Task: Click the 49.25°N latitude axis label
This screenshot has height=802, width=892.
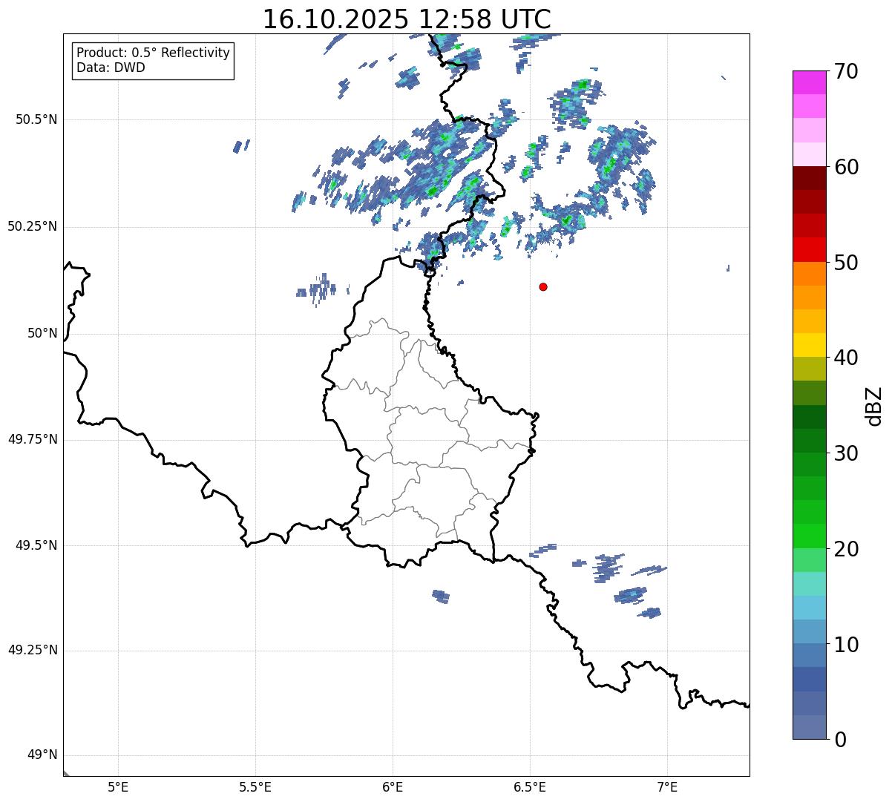Action: [x=32, y=651]
